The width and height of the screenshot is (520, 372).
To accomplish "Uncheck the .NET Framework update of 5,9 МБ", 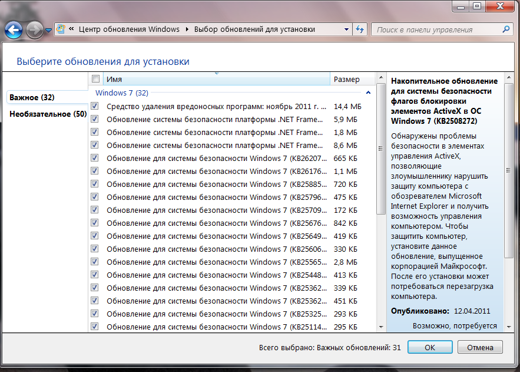I will [95, 119].
